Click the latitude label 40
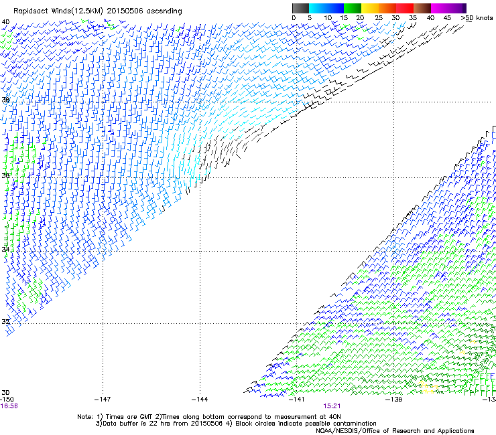 click(5, 22)
